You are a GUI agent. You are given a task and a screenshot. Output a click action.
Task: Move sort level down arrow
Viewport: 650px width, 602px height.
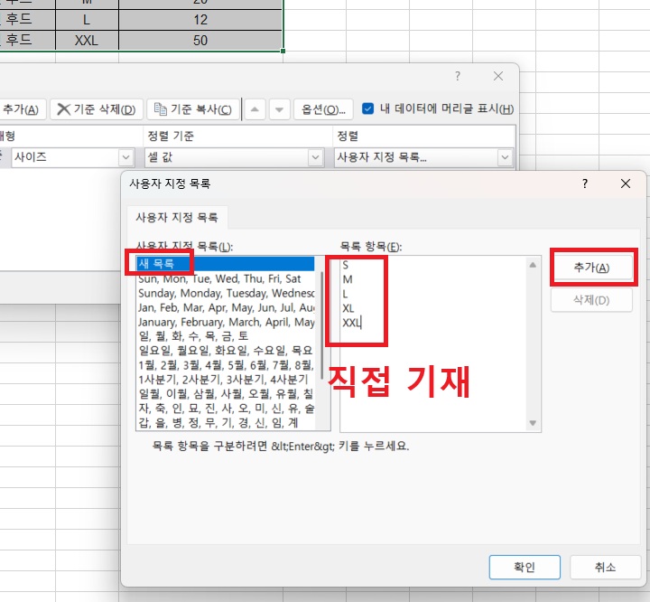coord(279,109)
